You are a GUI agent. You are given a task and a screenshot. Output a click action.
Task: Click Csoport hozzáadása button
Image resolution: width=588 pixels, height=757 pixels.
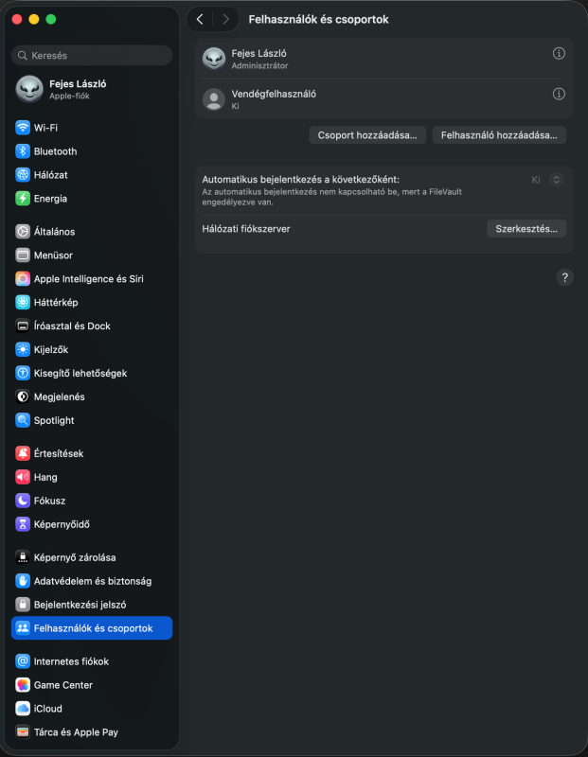pos(367,135)
